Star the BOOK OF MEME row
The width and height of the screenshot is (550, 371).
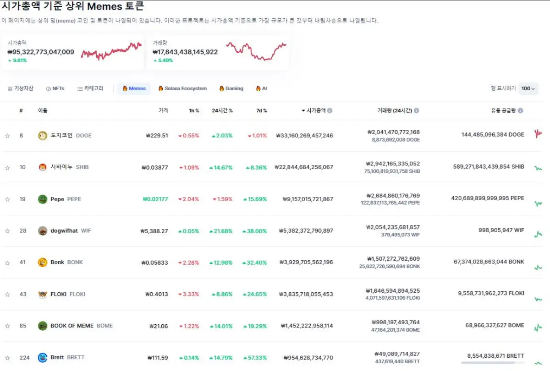pyautogui.click(x=7, y=326)
